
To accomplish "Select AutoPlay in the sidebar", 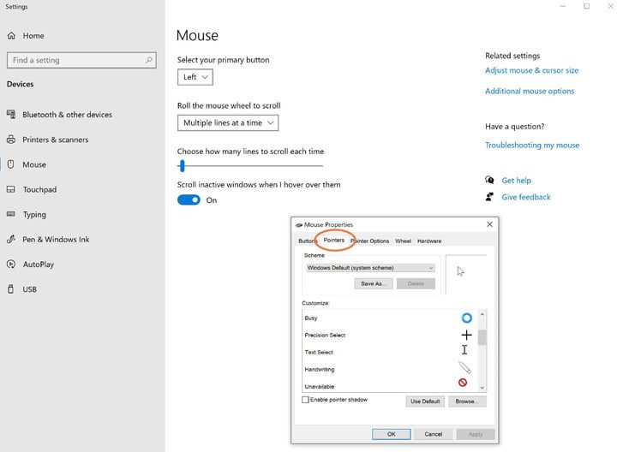I will [x=39, y=265].
